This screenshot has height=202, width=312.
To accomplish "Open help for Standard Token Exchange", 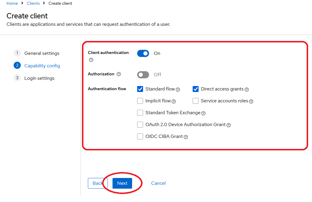I will (203, 113).
